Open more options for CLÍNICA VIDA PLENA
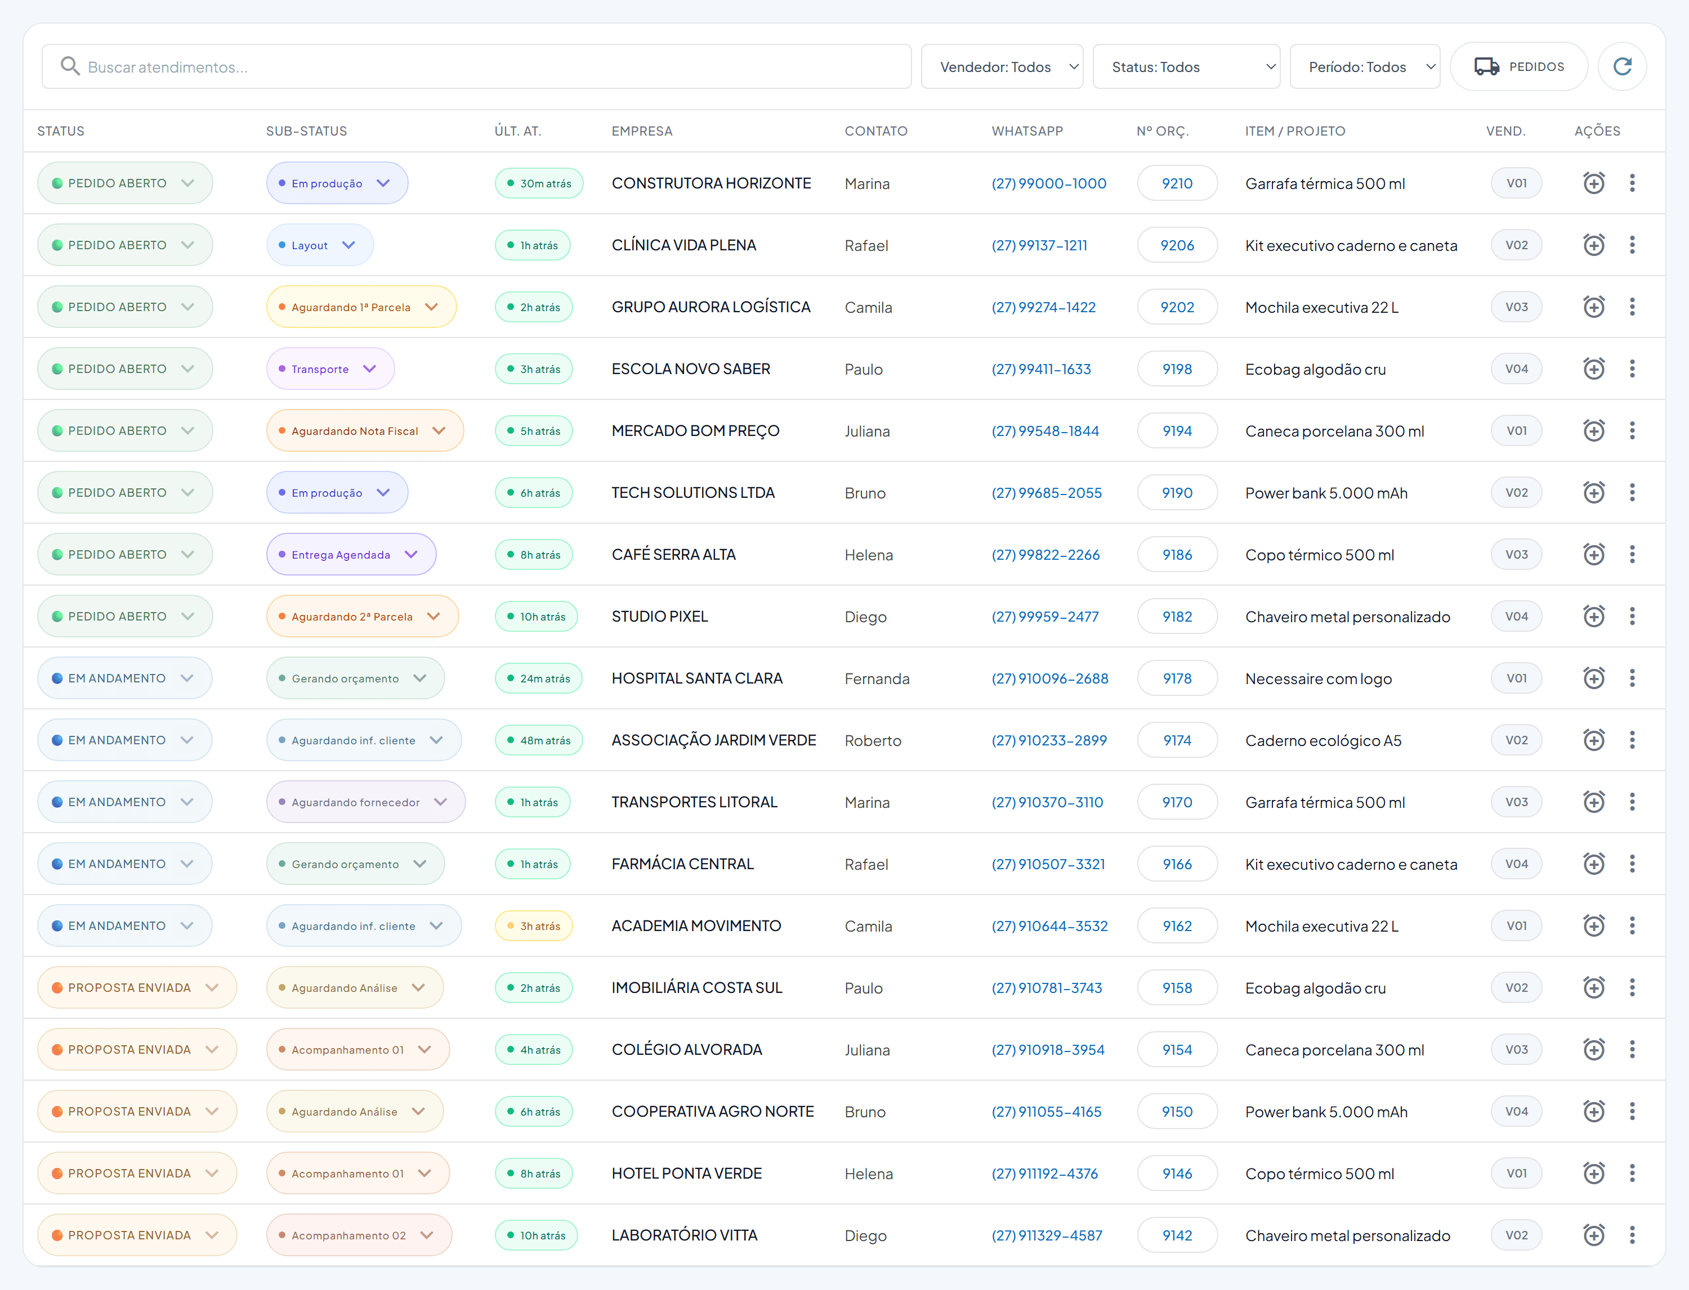Viewport: 1689px width, 1290px height. [1632, 245]
